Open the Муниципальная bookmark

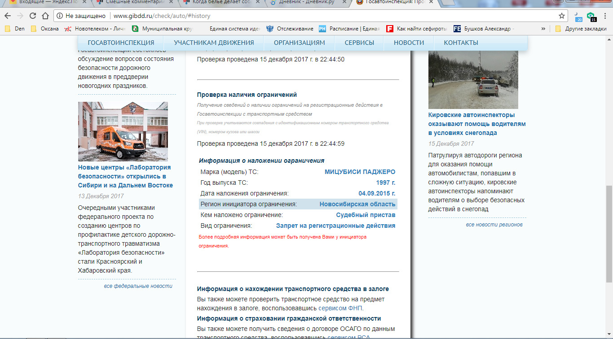click(x=162, y=29)
